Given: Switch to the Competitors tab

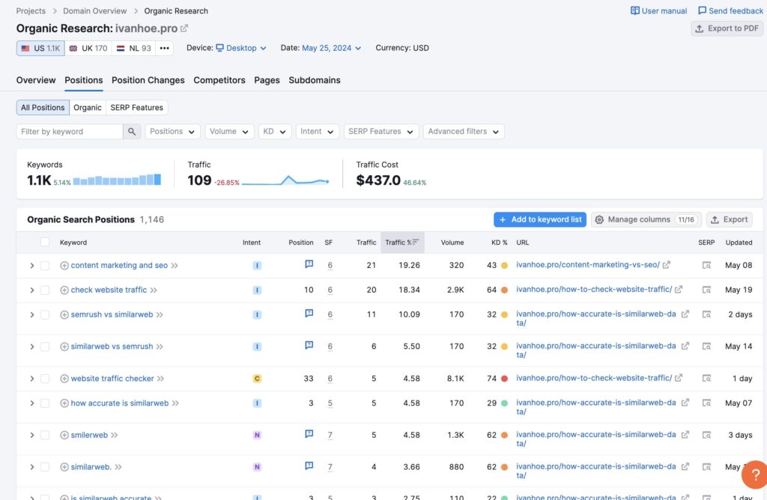Looking at the screenshot, I should click(219, 80).
